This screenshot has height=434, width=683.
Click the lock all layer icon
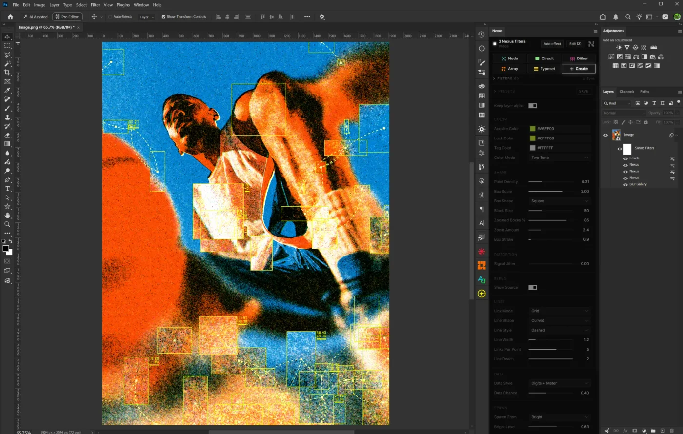tap(646, 122)
